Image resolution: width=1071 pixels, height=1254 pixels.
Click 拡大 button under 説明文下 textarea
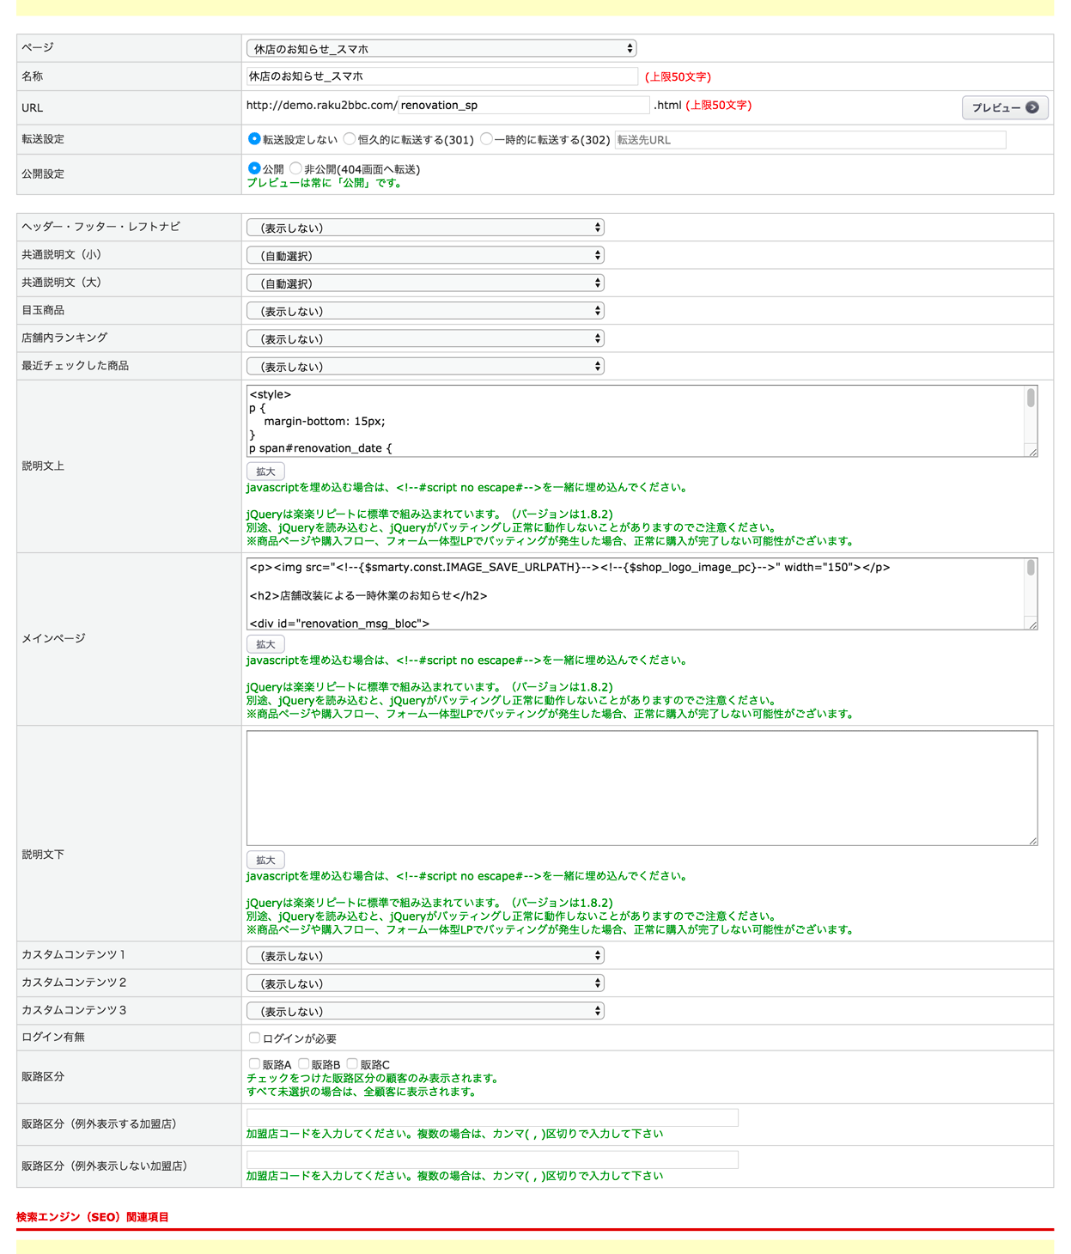pyautogui.click(x=265, y=860)
